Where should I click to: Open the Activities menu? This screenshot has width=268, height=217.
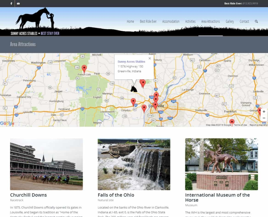(190, 22)
